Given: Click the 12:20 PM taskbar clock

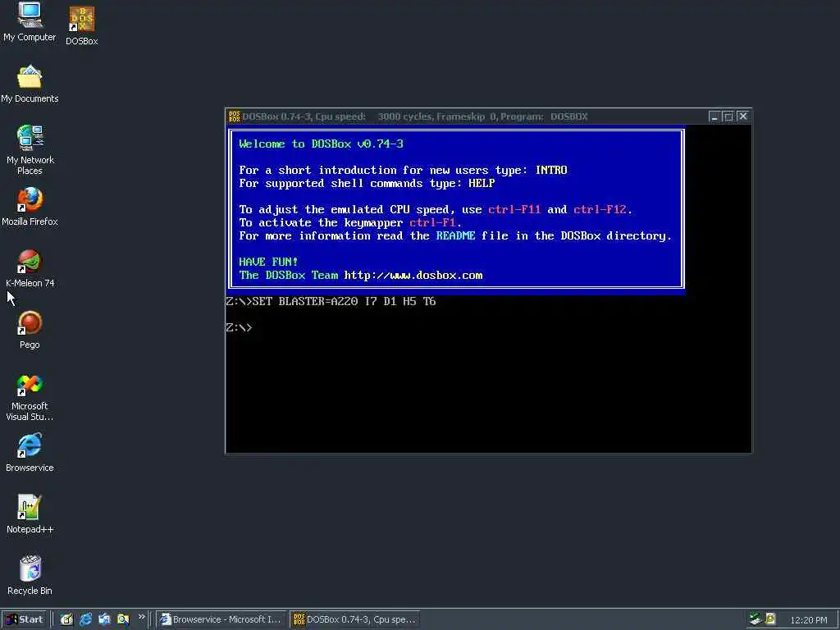Looking at the screenshot, I should click(x=808, y=620).
